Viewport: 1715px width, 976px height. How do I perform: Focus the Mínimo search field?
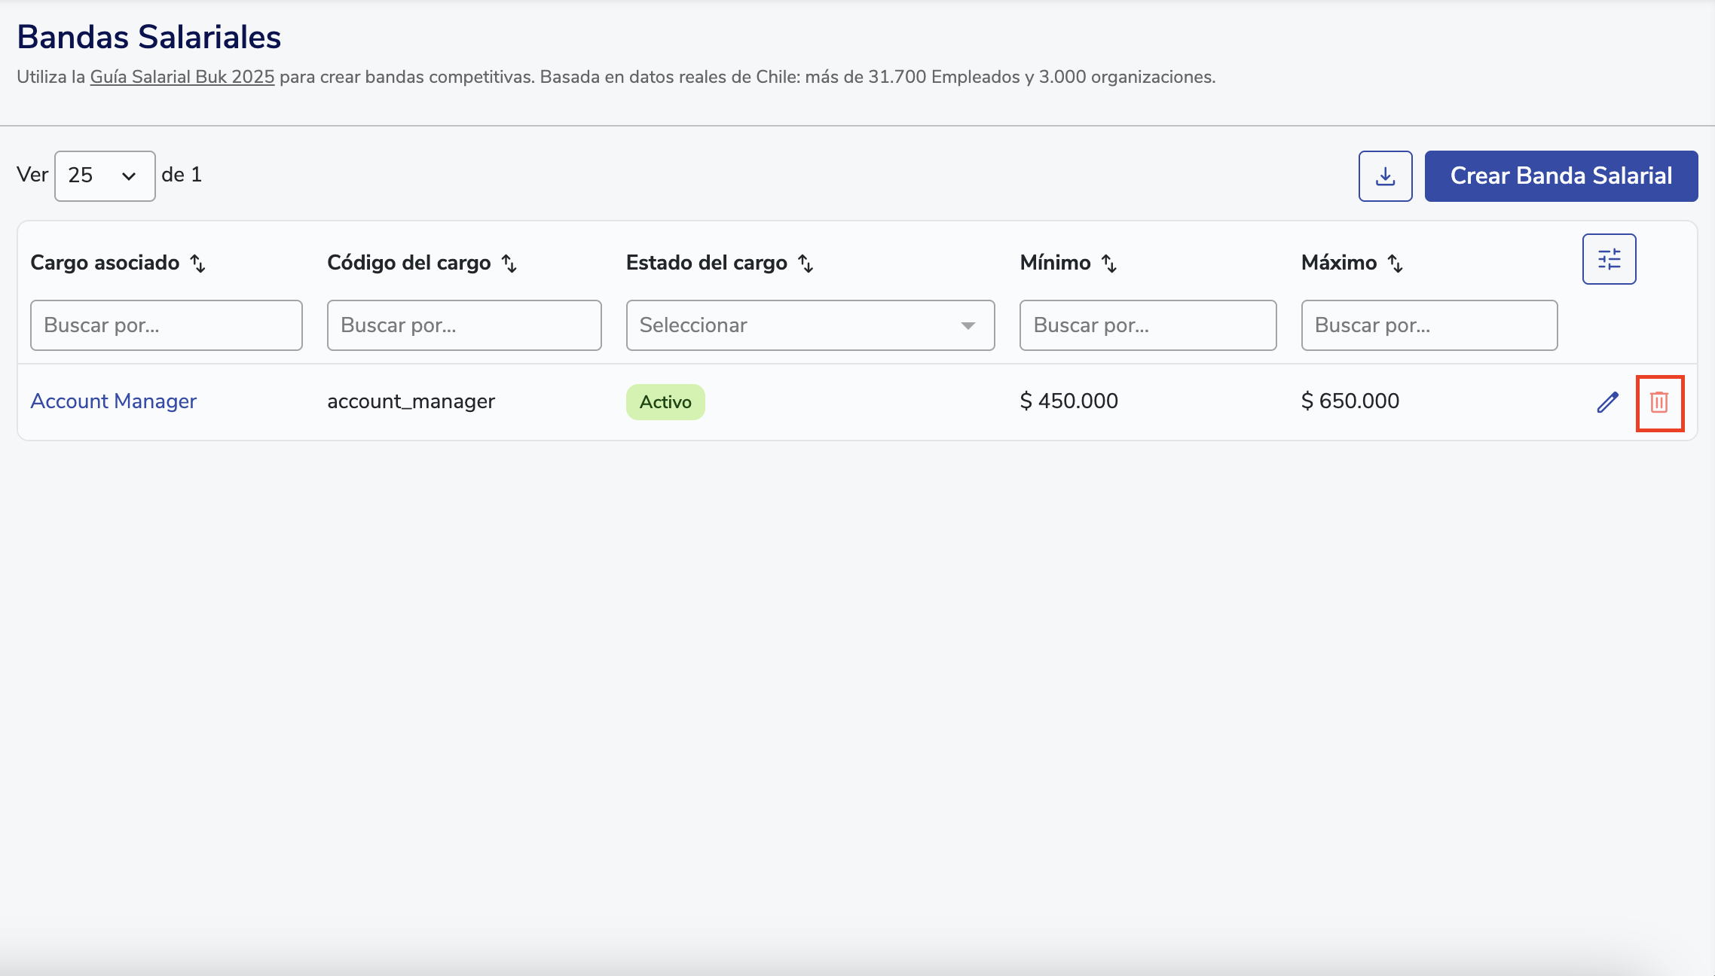click(x=1148, y=325)
